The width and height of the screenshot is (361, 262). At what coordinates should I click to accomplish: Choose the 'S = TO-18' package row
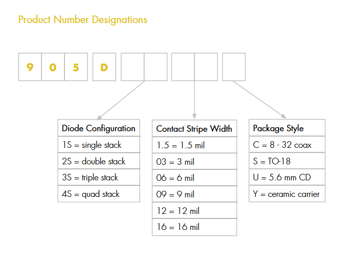coord(287,161)
